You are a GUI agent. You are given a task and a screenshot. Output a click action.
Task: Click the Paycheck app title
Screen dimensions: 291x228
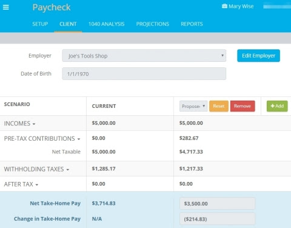(52, 7)
